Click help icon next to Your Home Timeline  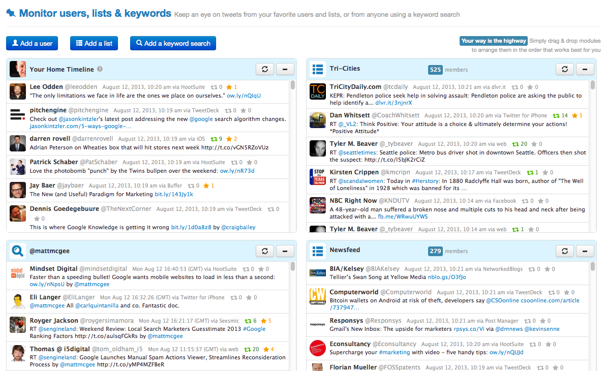coord(100,69)
